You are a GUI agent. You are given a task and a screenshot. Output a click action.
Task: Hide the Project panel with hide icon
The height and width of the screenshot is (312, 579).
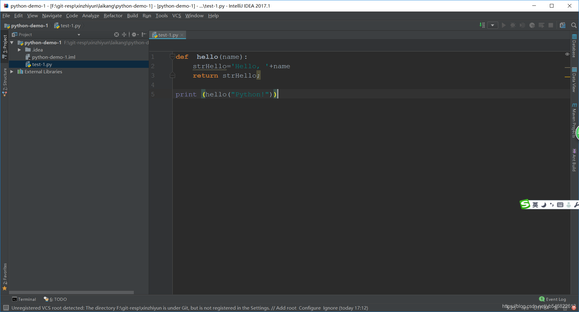(x=144, y=35)
